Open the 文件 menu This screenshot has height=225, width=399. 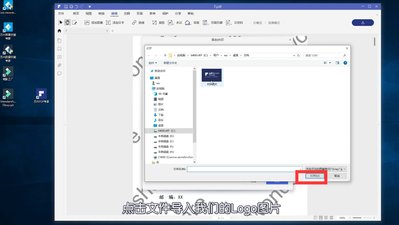61,13
